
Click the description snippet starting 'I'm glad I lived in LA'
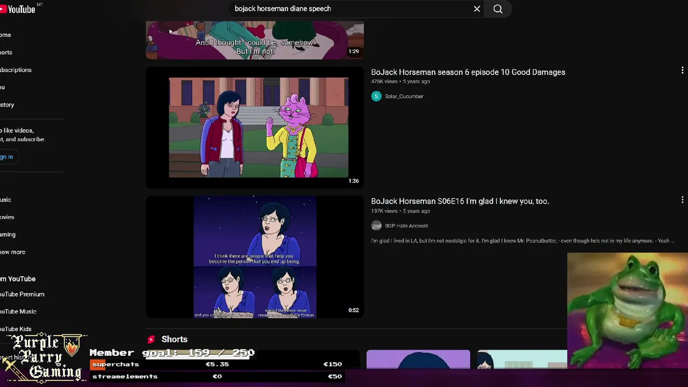tap(522, 241)
